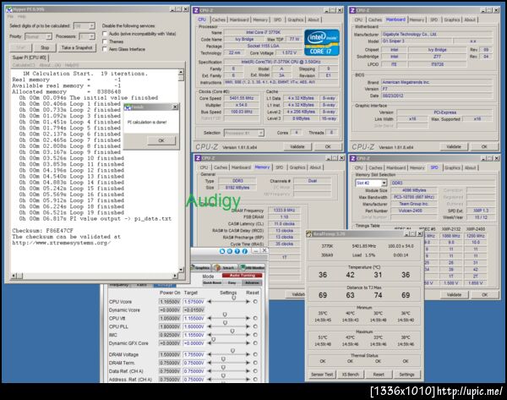Click Settings button in RealTemp

[406, 375]
